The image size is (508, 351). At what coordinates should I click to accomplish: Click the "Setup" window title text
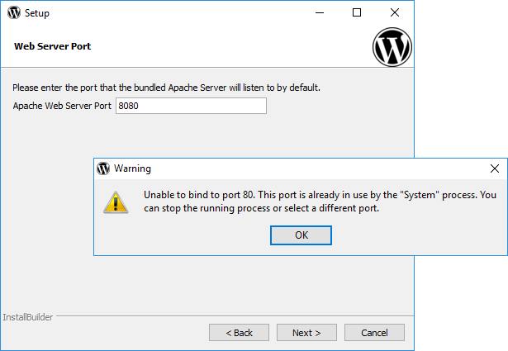(38, 13)
